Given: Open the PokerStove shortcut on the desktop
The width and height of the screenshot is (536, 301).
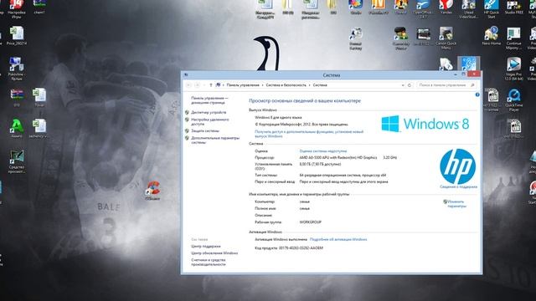Looking at the screenshot, I should (17, 69).
